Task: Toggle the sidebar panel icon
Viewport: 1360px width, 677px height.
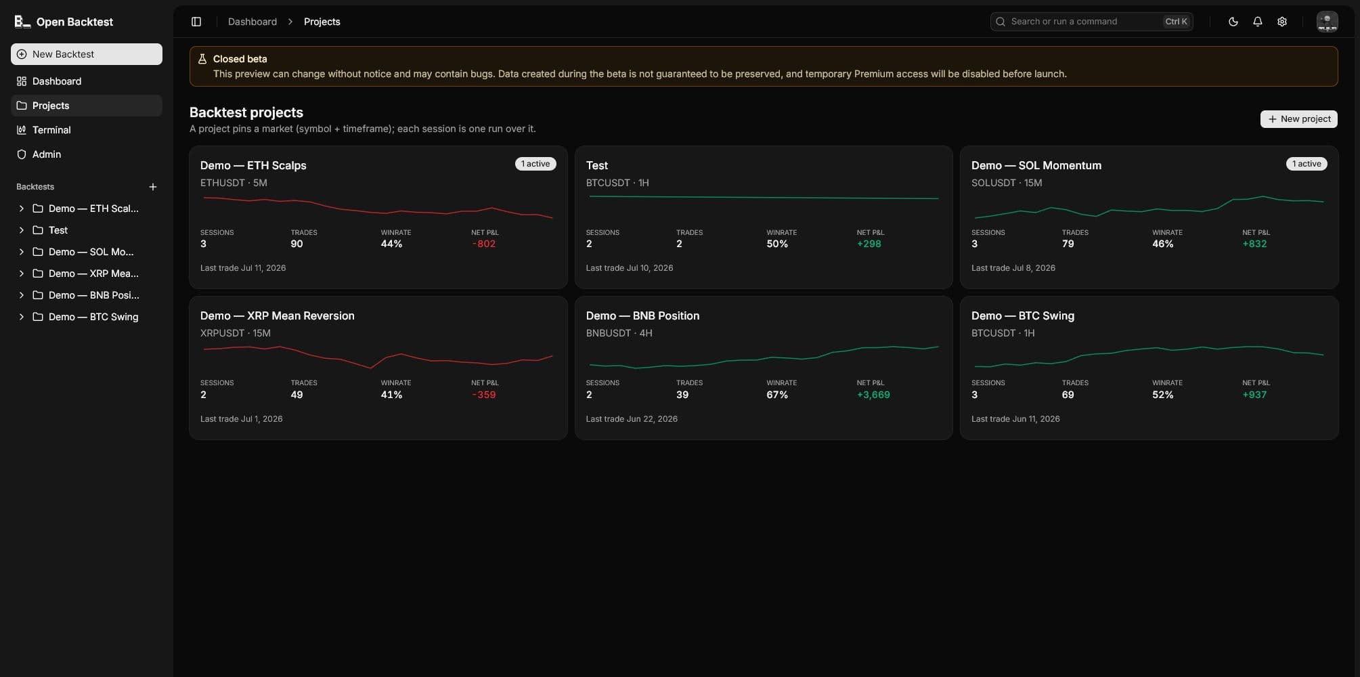Action: 196,22
